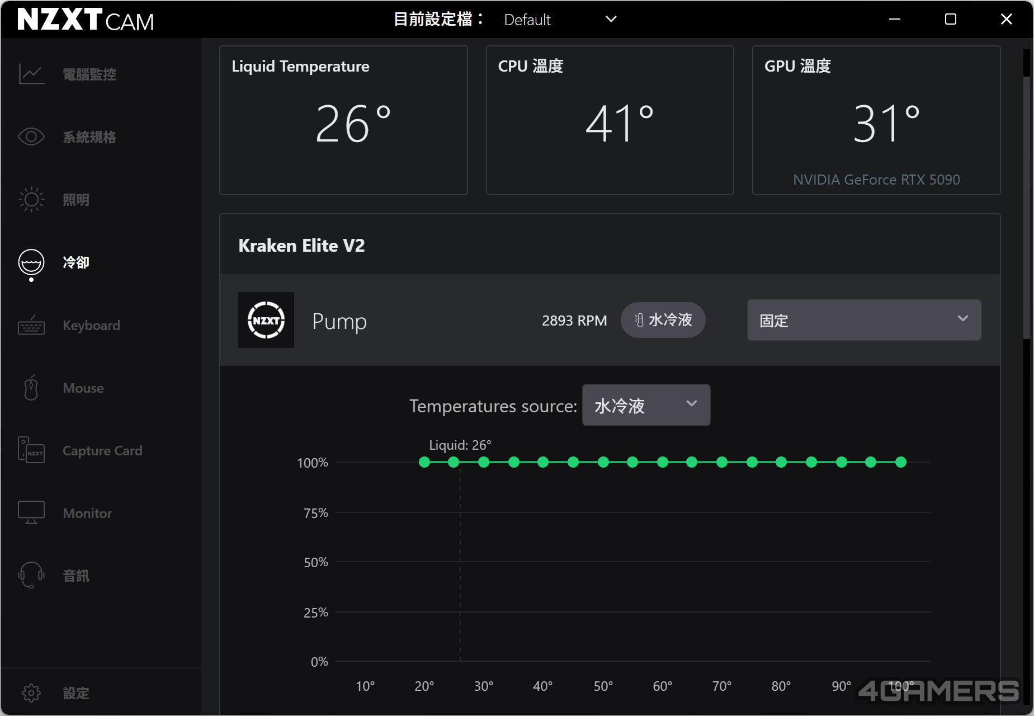Close the NZXT CAM window
Screen dimensions: 1034x716
coord(1007,19)
